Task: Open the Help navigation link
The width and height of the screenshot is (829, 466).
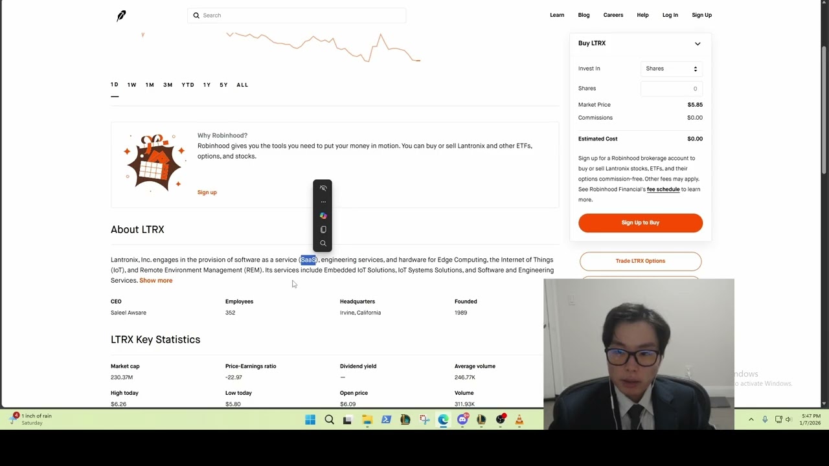Action: 642,15
